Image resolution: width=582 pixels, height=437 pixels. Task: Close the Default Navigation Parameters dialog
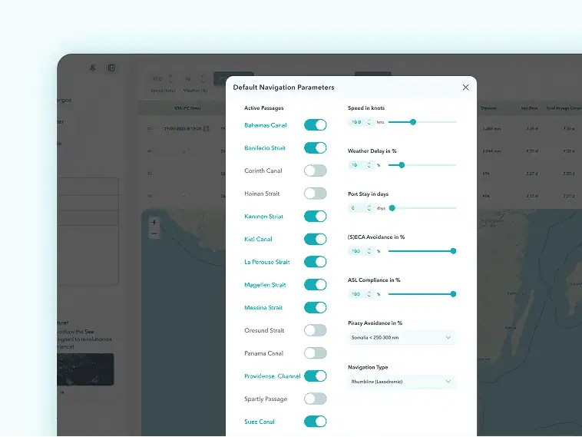pos(465,88)
